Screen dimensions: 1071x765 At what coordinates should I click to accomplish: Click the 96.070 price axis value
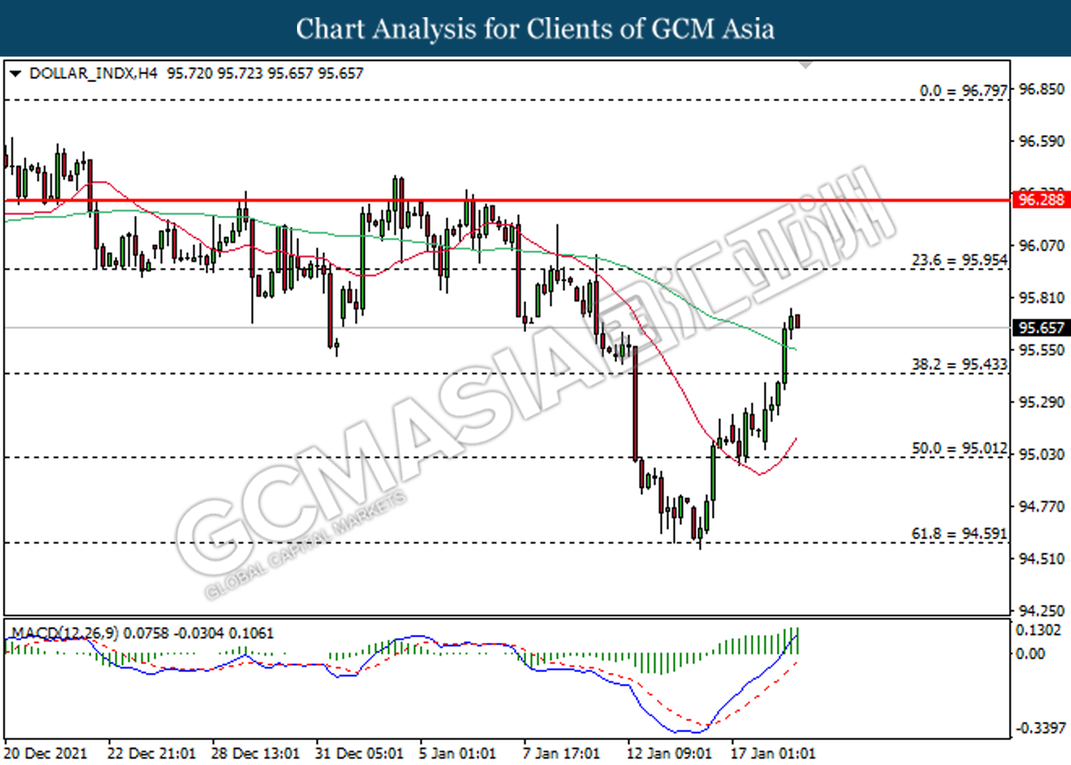pyautogui.click(x=1041, y=246)
